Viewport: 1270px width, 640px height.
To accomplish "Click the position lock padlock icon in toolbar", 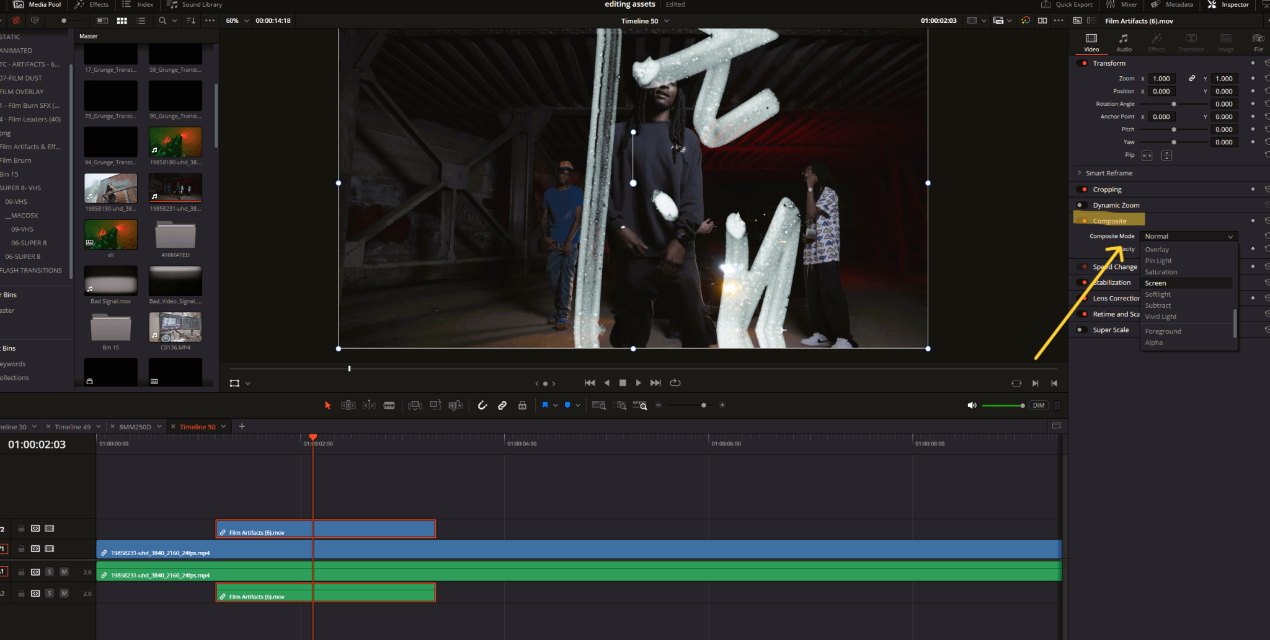I will [522, 405].
